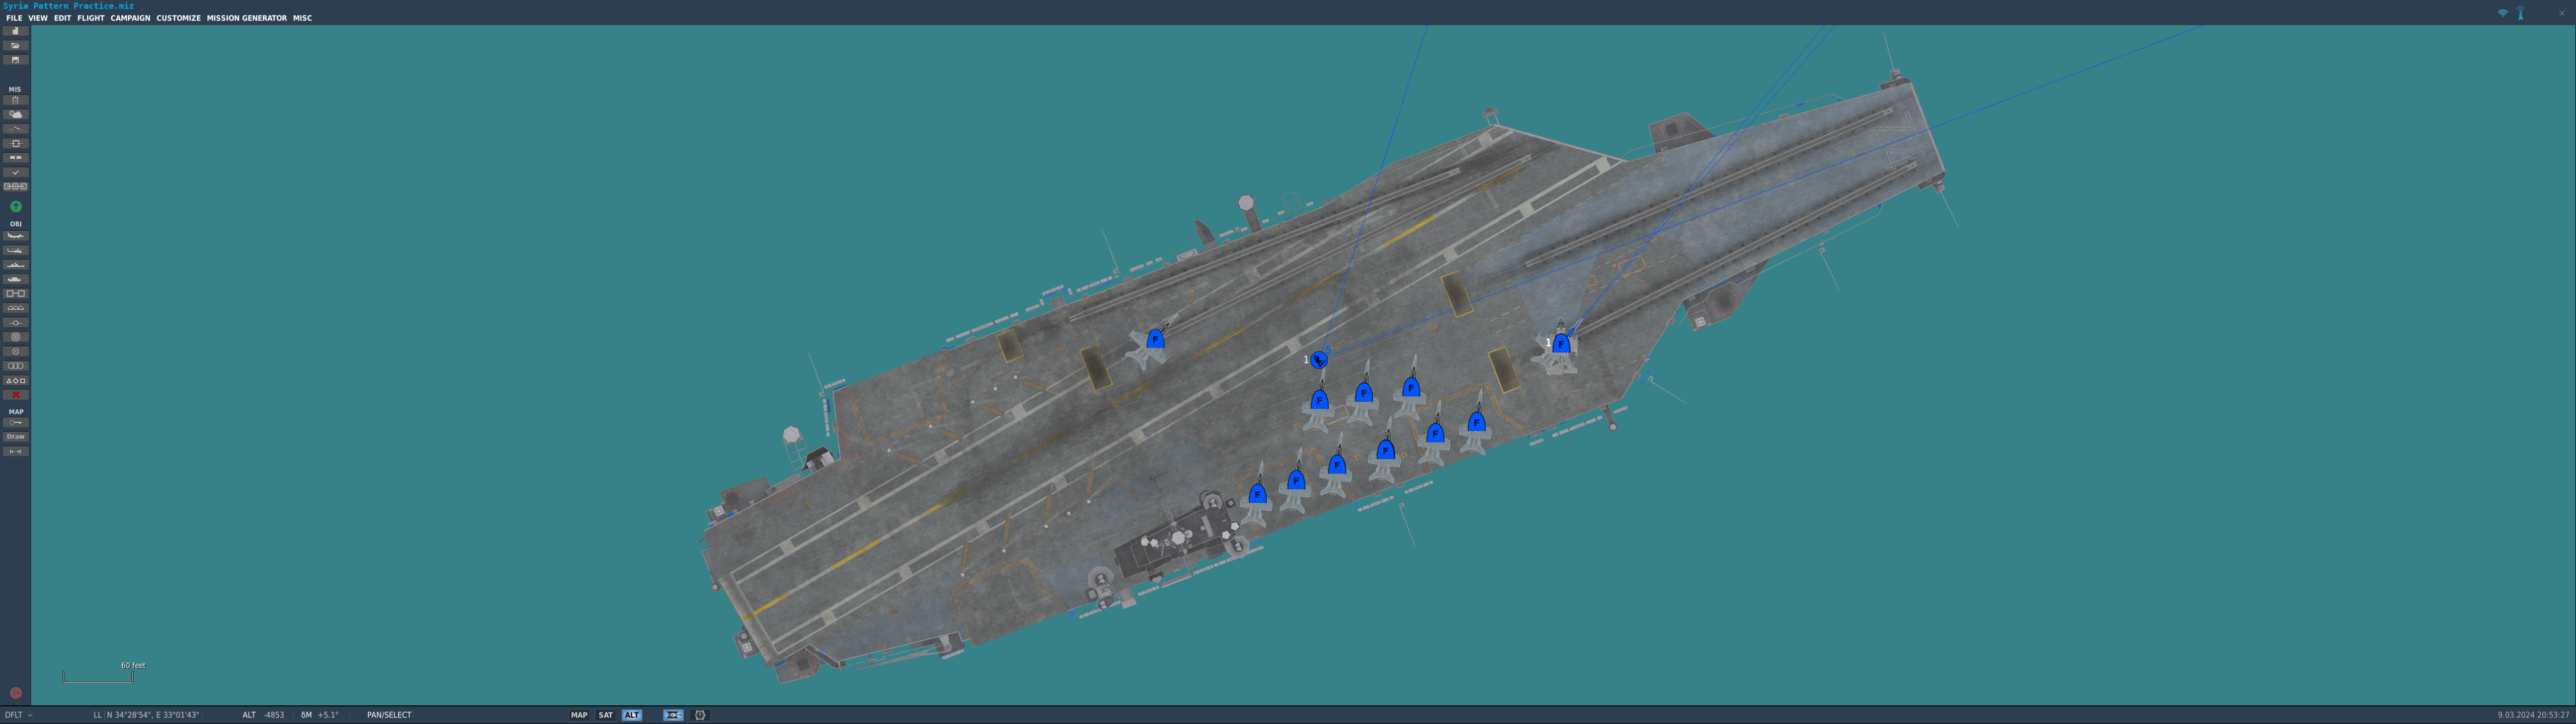
Task: Open mission options checkmark icon
Action: coord(15,172)
